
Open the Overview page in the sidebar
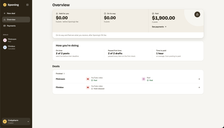[x=16, y=19]
